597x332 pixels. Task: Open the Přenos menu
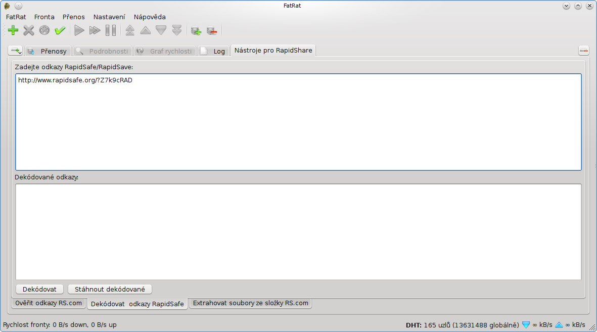pyautogui.click(x=73, y=17)
